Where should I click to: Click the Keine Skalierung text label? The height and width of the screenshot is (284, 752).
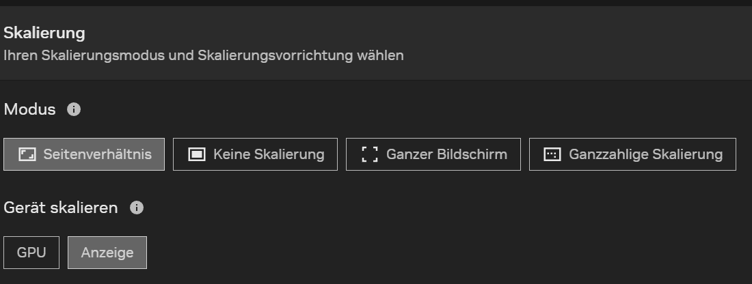[x=269, y=154]
